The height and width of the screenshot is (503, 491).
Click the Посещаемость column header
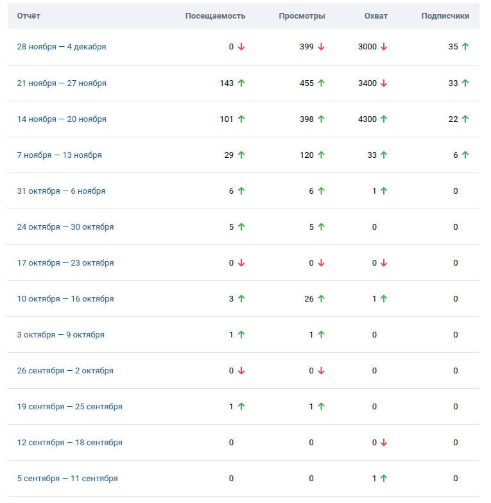point(215,16)
